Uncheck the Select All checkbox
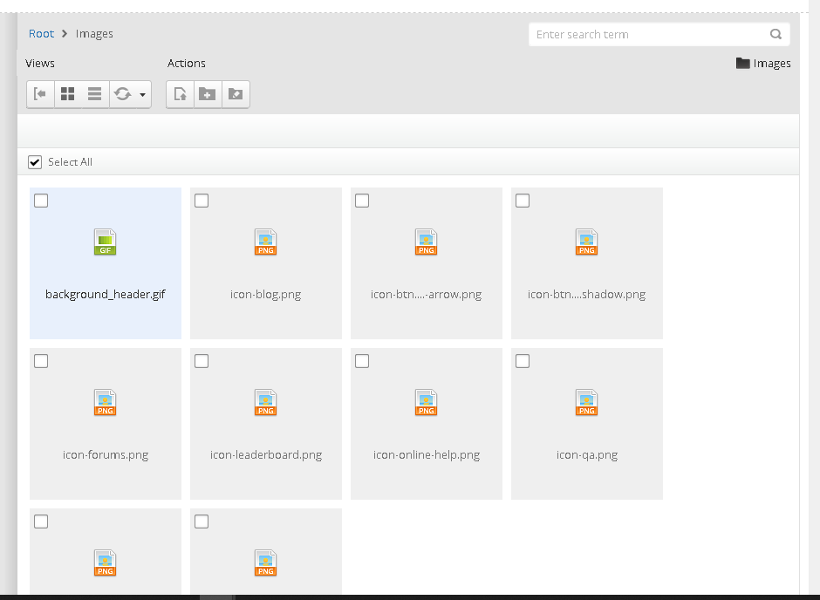Viewport: 820px width, 600px height. click(35, 162)
